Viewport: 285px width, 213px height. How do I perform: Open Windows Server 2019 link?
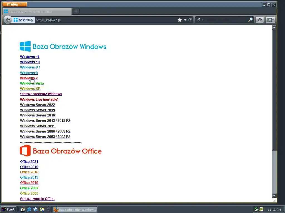click(x=38, y=110)
